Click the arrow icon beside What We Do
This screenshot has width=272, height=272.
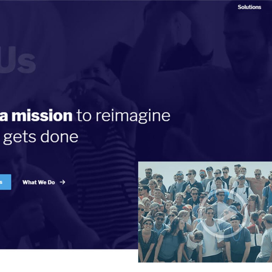click(62, 182)
